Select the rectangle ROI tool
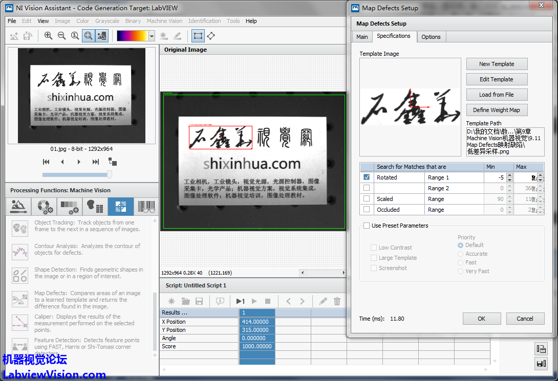558x381 pixels. pyautogui.click(x=198, y=36)
